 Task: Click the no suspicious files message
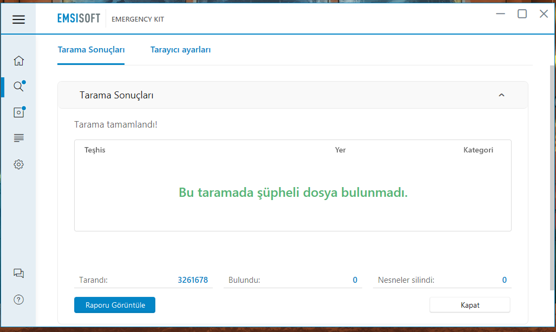point(293,192)
